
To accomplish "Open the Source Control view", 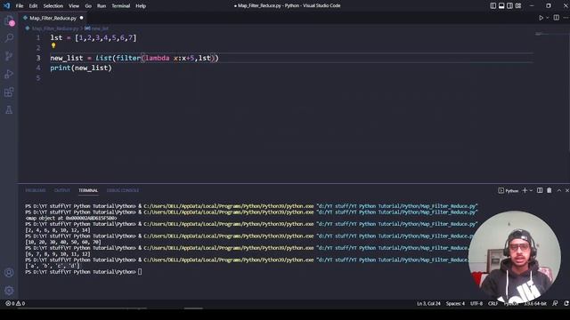I will point(9,55).
